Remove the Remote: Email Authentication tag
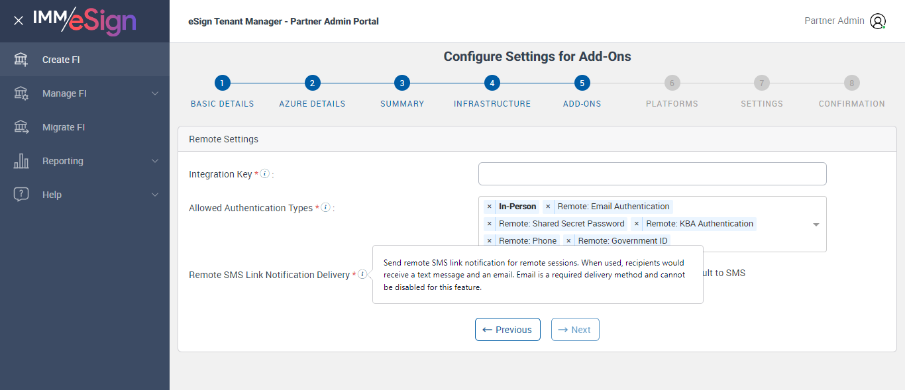Screen dimensions: 905x390 click(548, 207)
